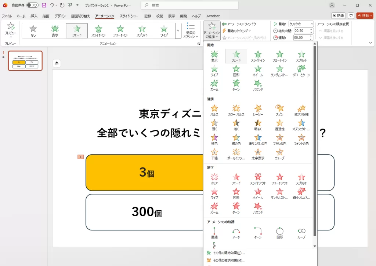This screenshot has height=266, width=376.
Task: Click the 継続時間 duration input field
Action: click(x=301, y=31)
